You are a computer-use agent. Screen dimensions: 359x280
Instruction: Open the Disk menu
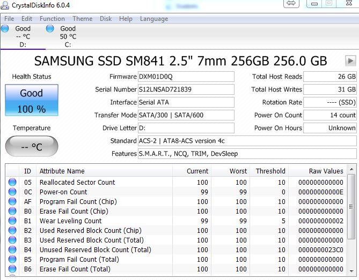106,19
